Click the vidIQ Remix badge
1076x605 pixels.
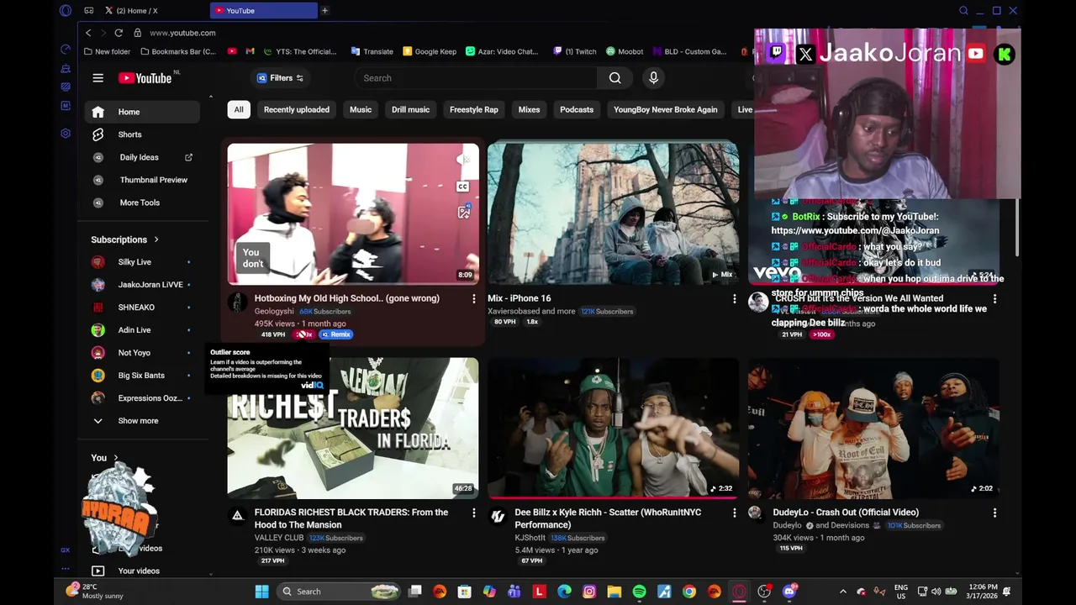tap(335, 334)
